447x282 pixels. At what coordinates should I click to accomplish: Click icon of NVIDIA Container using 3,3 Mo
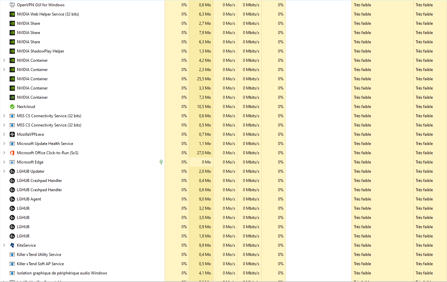click(12, 88)
